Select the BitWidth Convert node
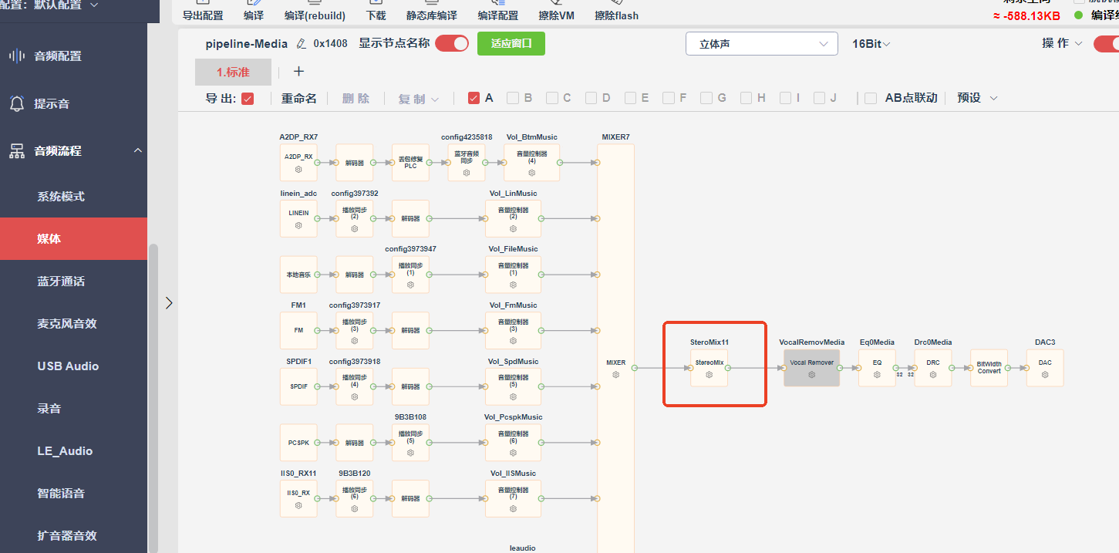 tap(989, 367)
